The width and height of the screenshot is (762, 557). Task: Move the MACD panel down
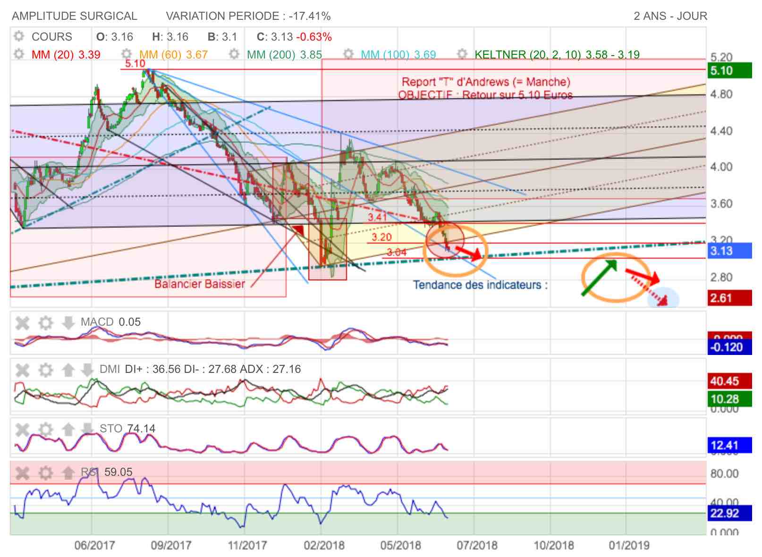point(68,323)
